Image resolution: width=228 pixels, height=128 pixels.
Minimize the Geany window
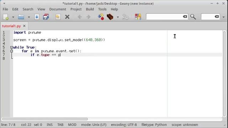212,4
